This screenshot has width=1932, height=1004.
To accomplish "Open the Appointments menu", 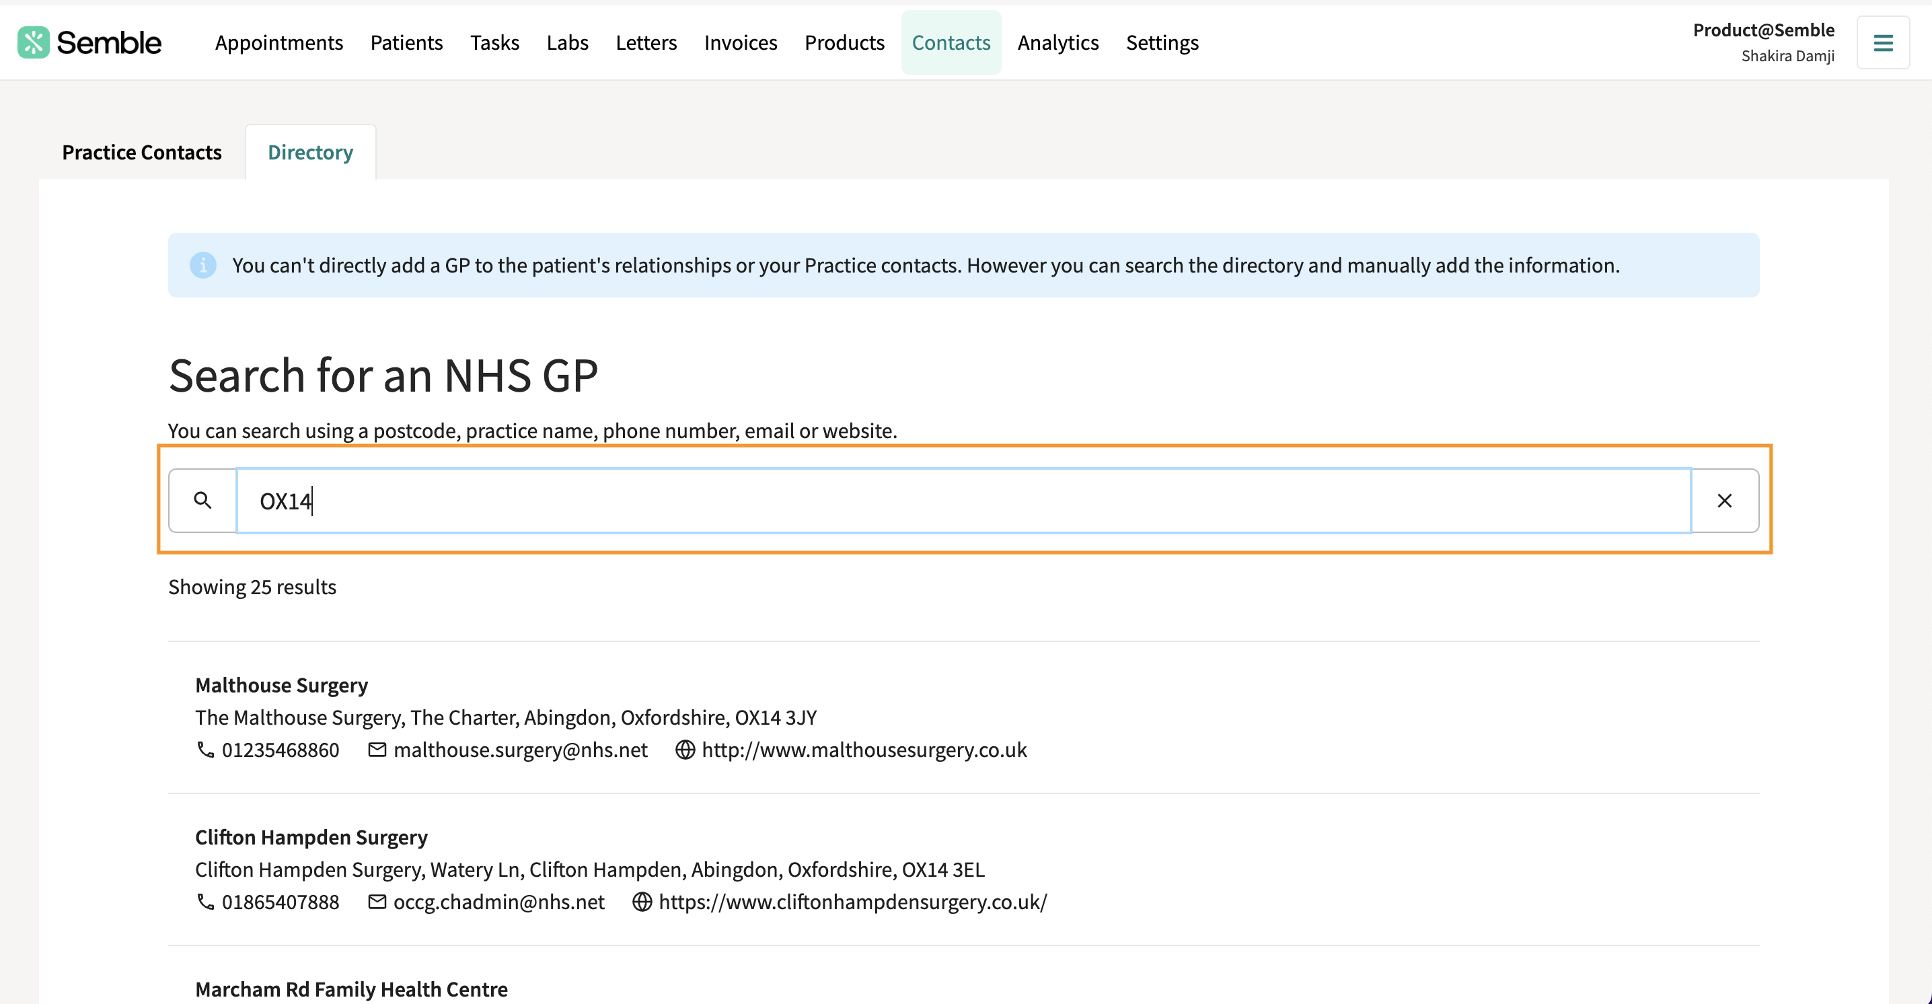I will coord(279,43).
